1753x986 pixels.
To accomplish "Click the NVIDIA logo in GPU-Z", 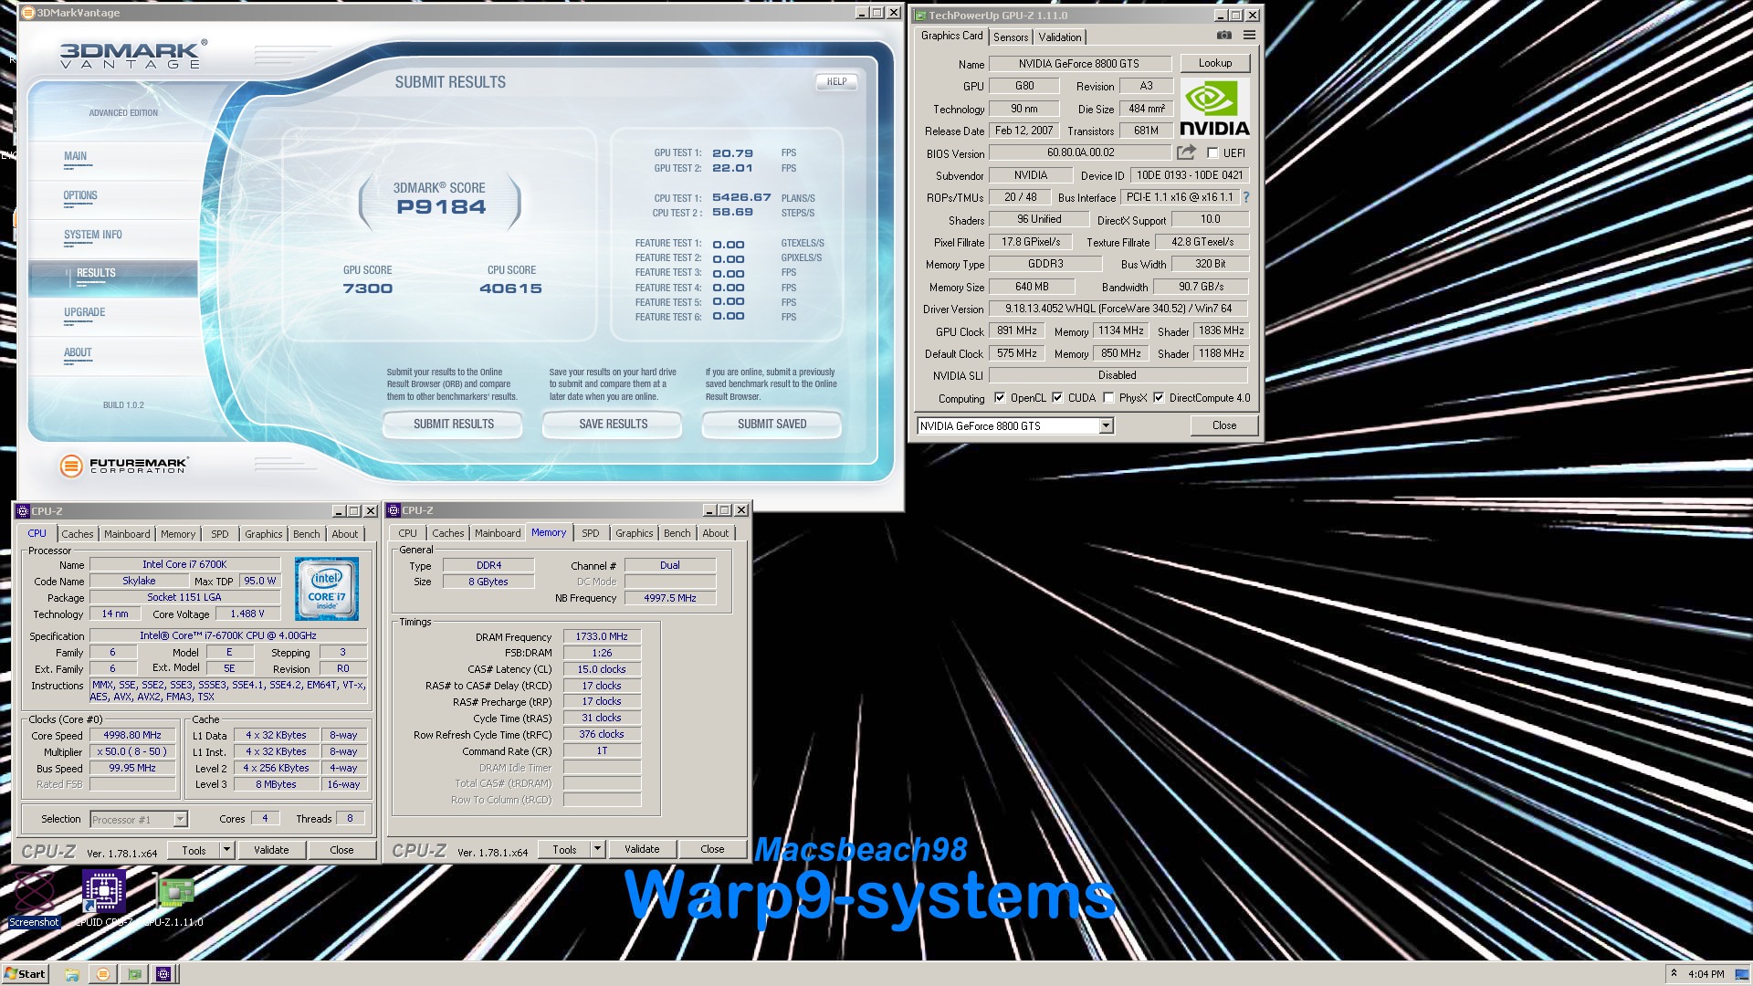I will [1214, 108].
